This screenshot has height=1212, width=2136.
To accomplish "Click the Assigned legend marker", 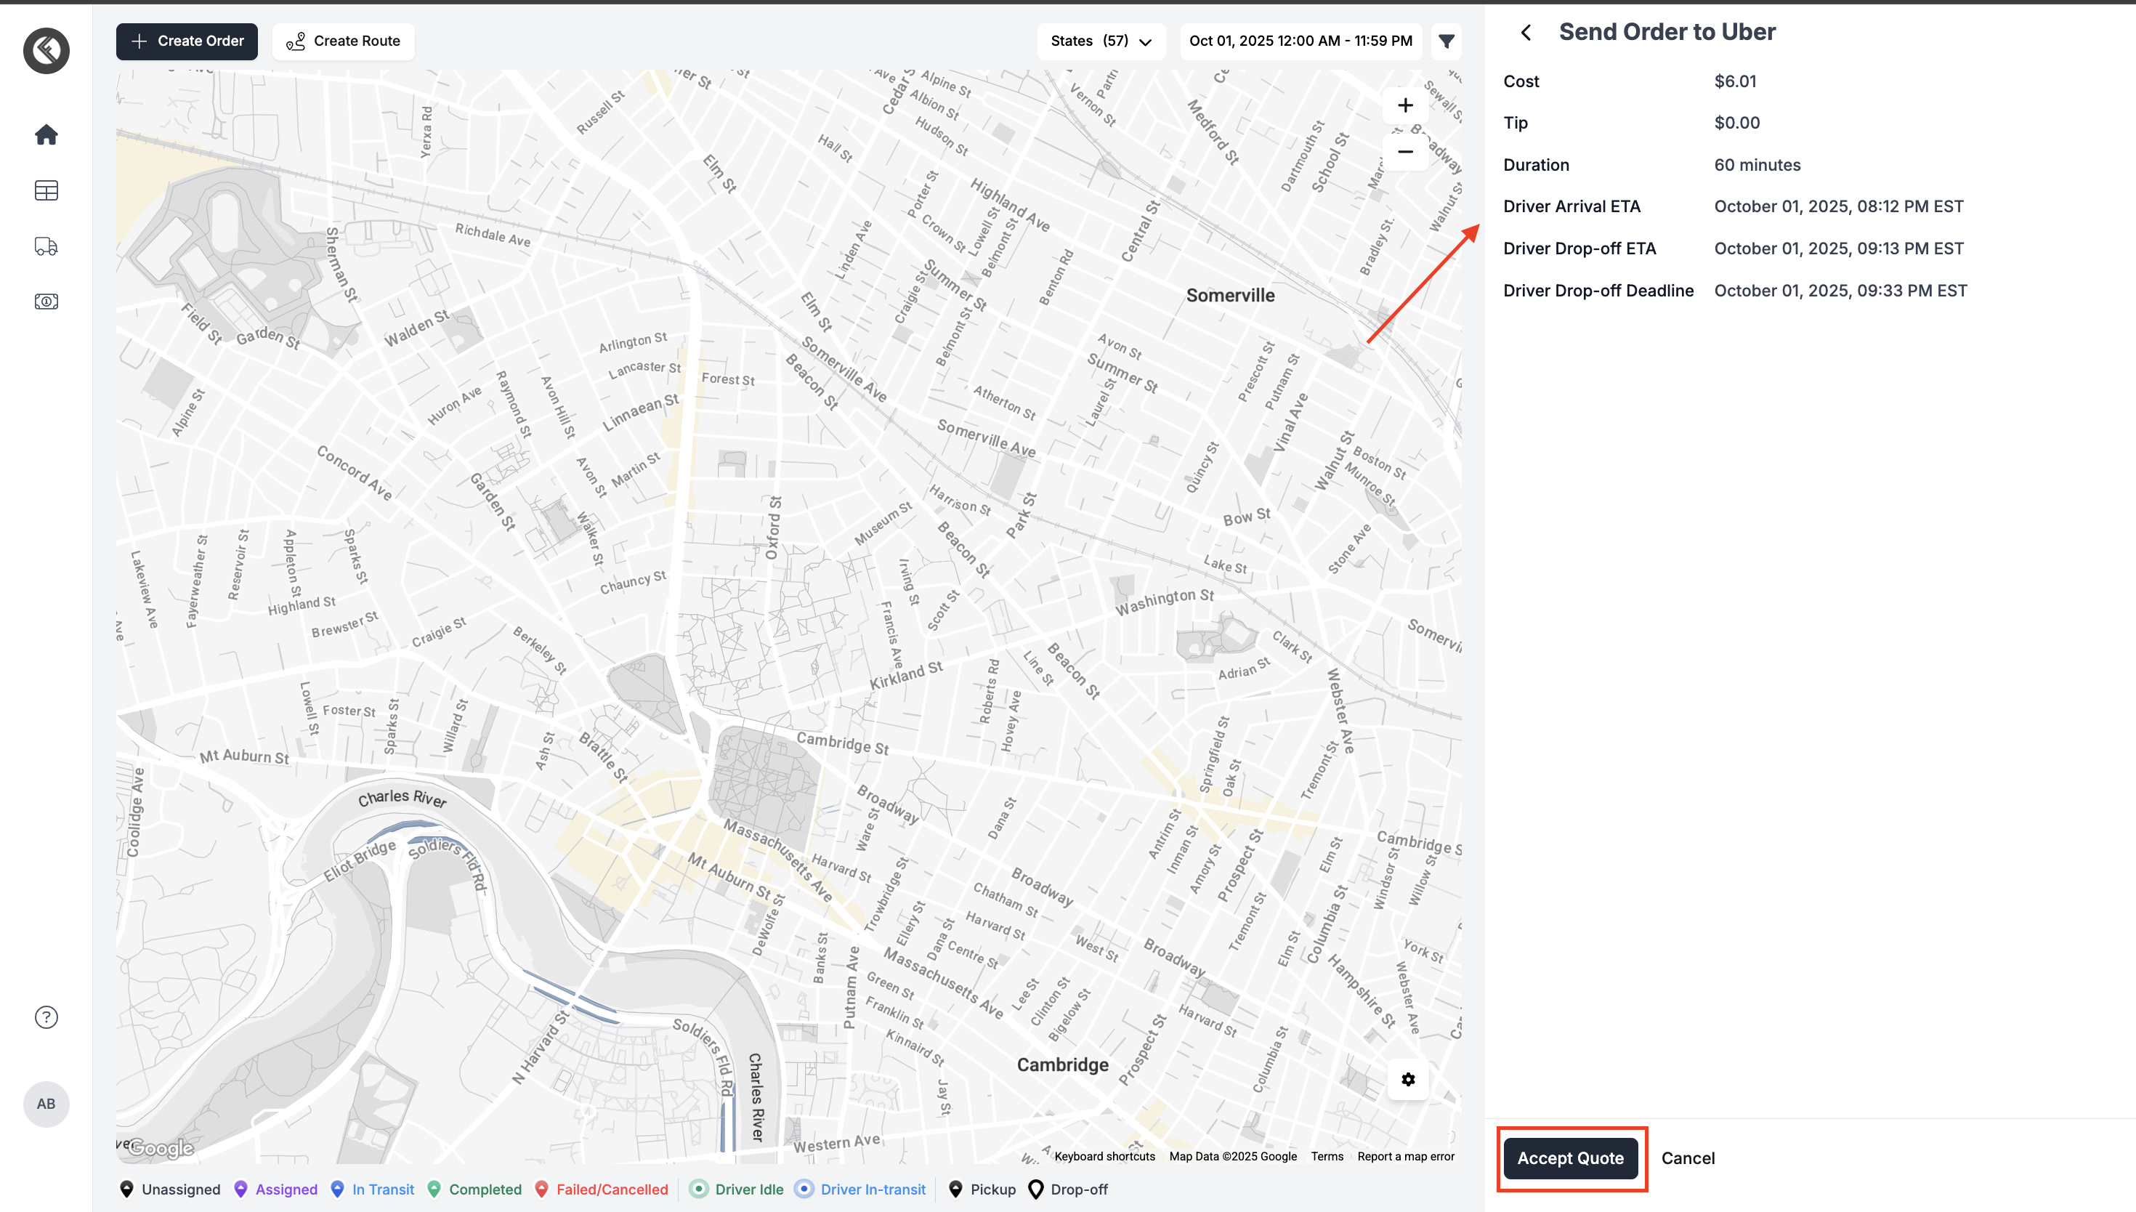I will [240, 1189].
